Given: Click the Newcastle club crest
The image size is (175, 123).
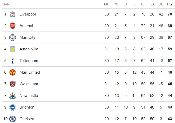Looking at the screenshot, I should 12,96.
